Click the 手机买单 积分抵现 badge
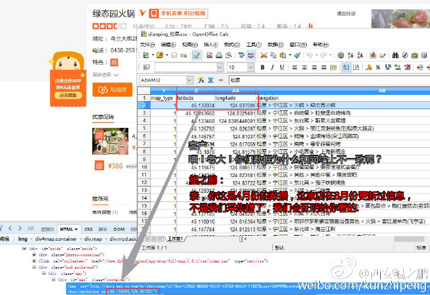Image resolution: width=430 pixels, height=295 pixels. [178, 14]
